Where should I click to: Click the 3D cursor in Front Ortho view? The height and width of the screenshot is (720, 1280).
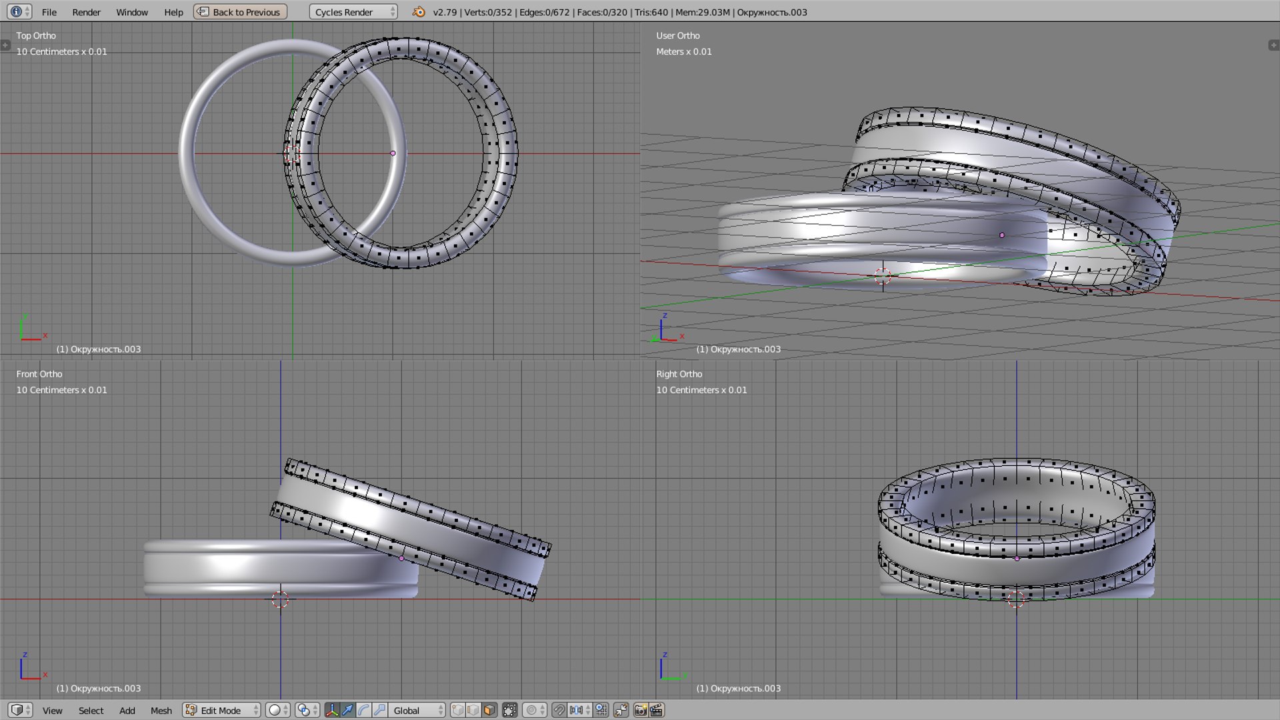[280, 599]
